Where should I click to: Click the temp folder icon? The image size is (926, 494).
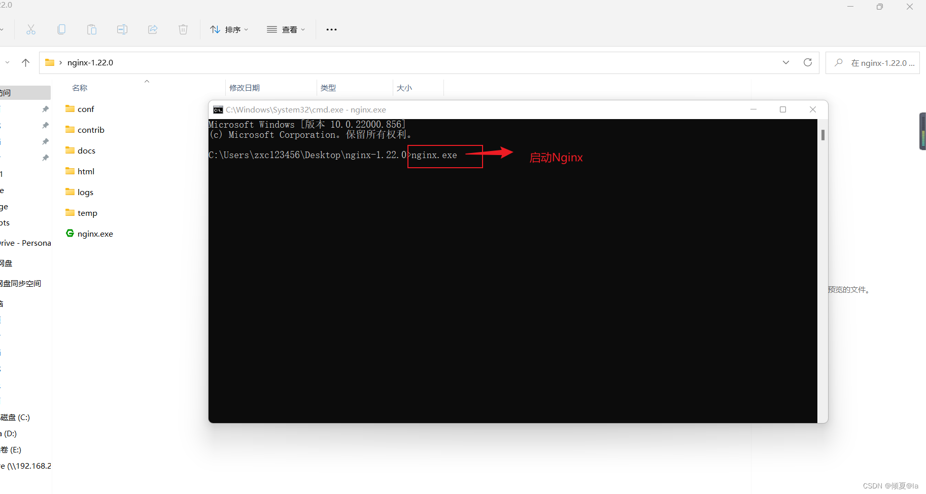tap(70, 212)
